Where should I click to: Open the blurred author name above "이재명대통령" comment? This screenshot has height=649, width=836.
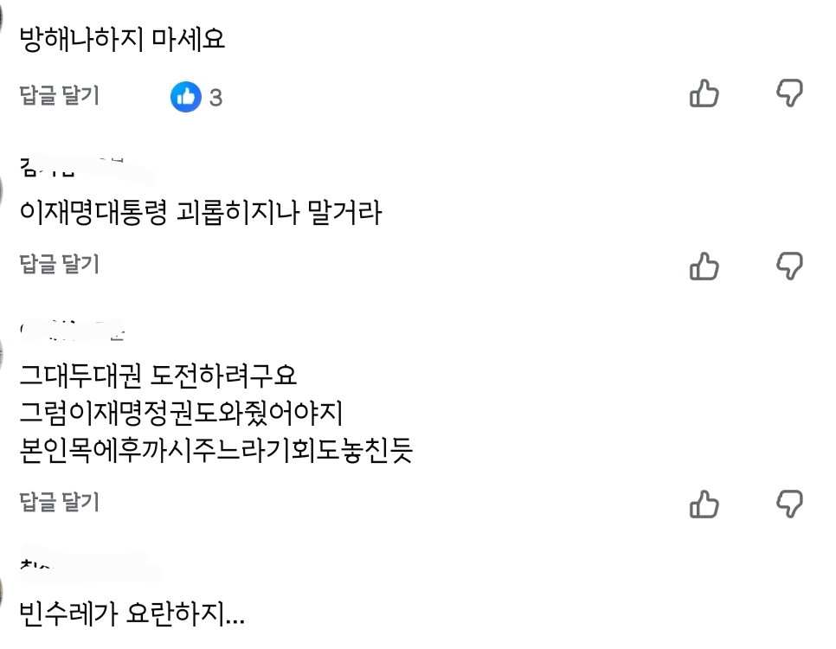pos(86,167)
